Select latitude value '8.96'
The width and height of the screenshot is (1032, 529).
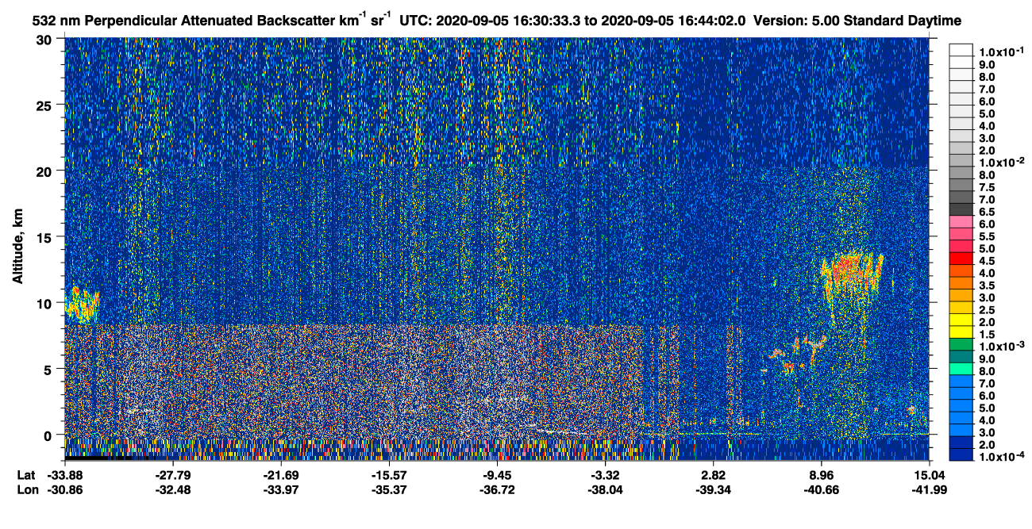point(822,474)
